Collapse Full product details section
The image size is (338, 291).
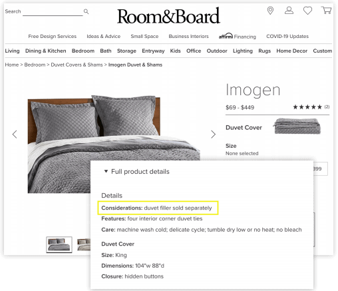coord(137,172)
